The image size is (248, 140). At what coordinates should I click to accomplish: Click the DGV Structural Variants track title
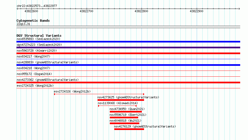[39, 36]
